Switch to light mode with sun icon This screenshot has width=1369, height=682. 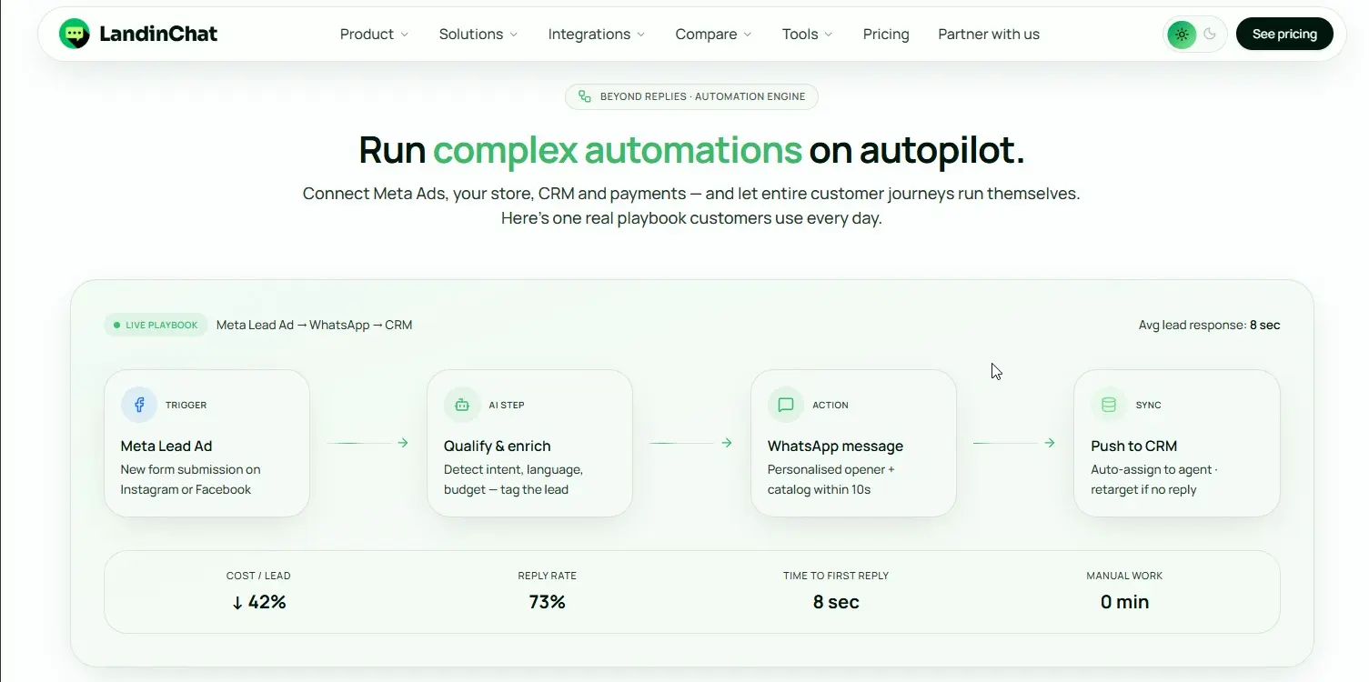[1182, 35]
